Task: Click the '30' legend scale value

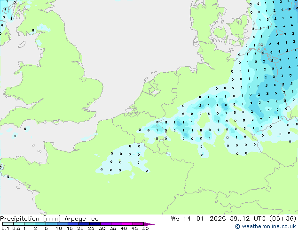Action: (102, 228)
